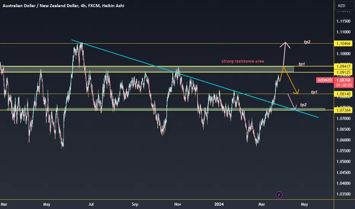This screenshot has height=209, width=355.
Task: Click the Sep label on time axis
Action: tap(135, 204)
